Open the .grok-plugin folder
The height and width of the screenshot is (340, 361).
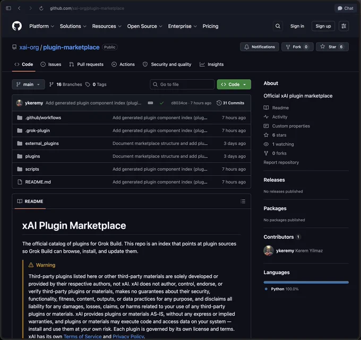tap(38, 131)
